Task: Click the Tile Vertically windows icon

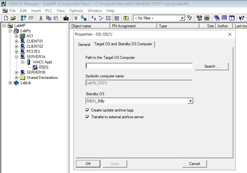Action: coord(232,18)
